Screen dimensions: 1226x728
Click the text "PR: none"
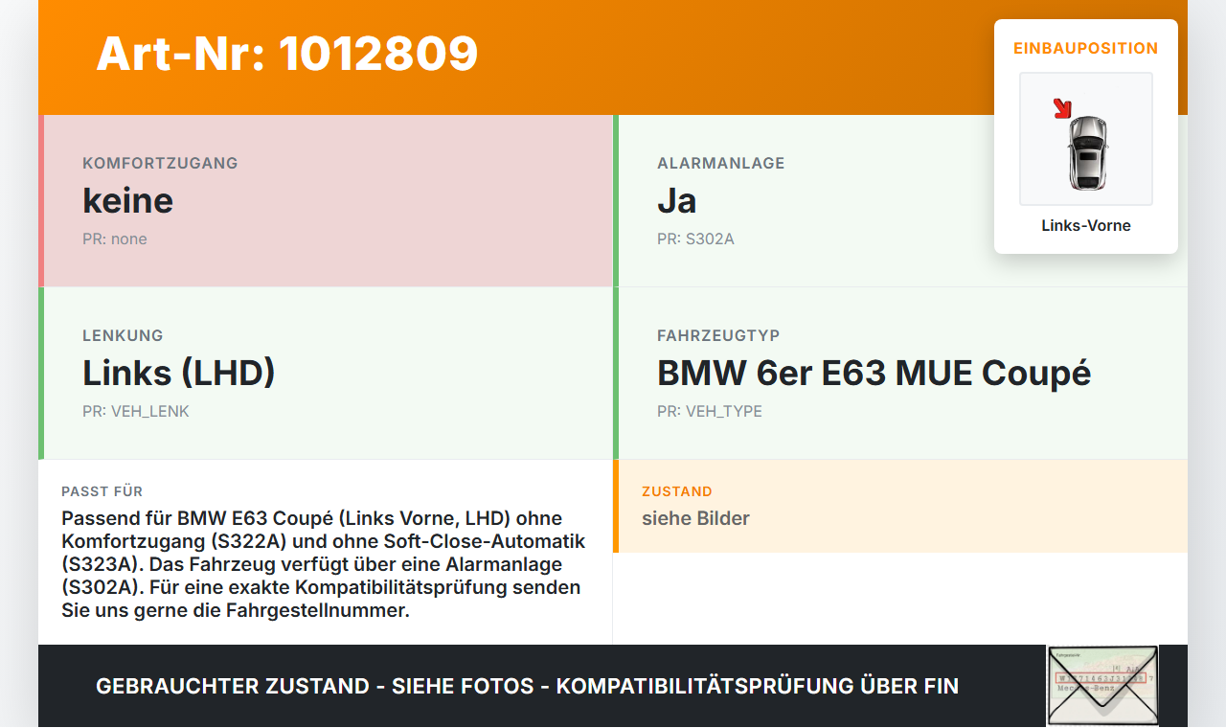tap(115, 239)
